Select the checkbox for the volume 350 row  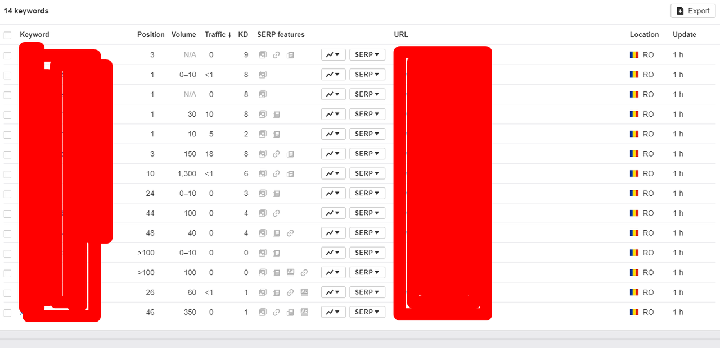pyautogui.click(x=7, y=313)
